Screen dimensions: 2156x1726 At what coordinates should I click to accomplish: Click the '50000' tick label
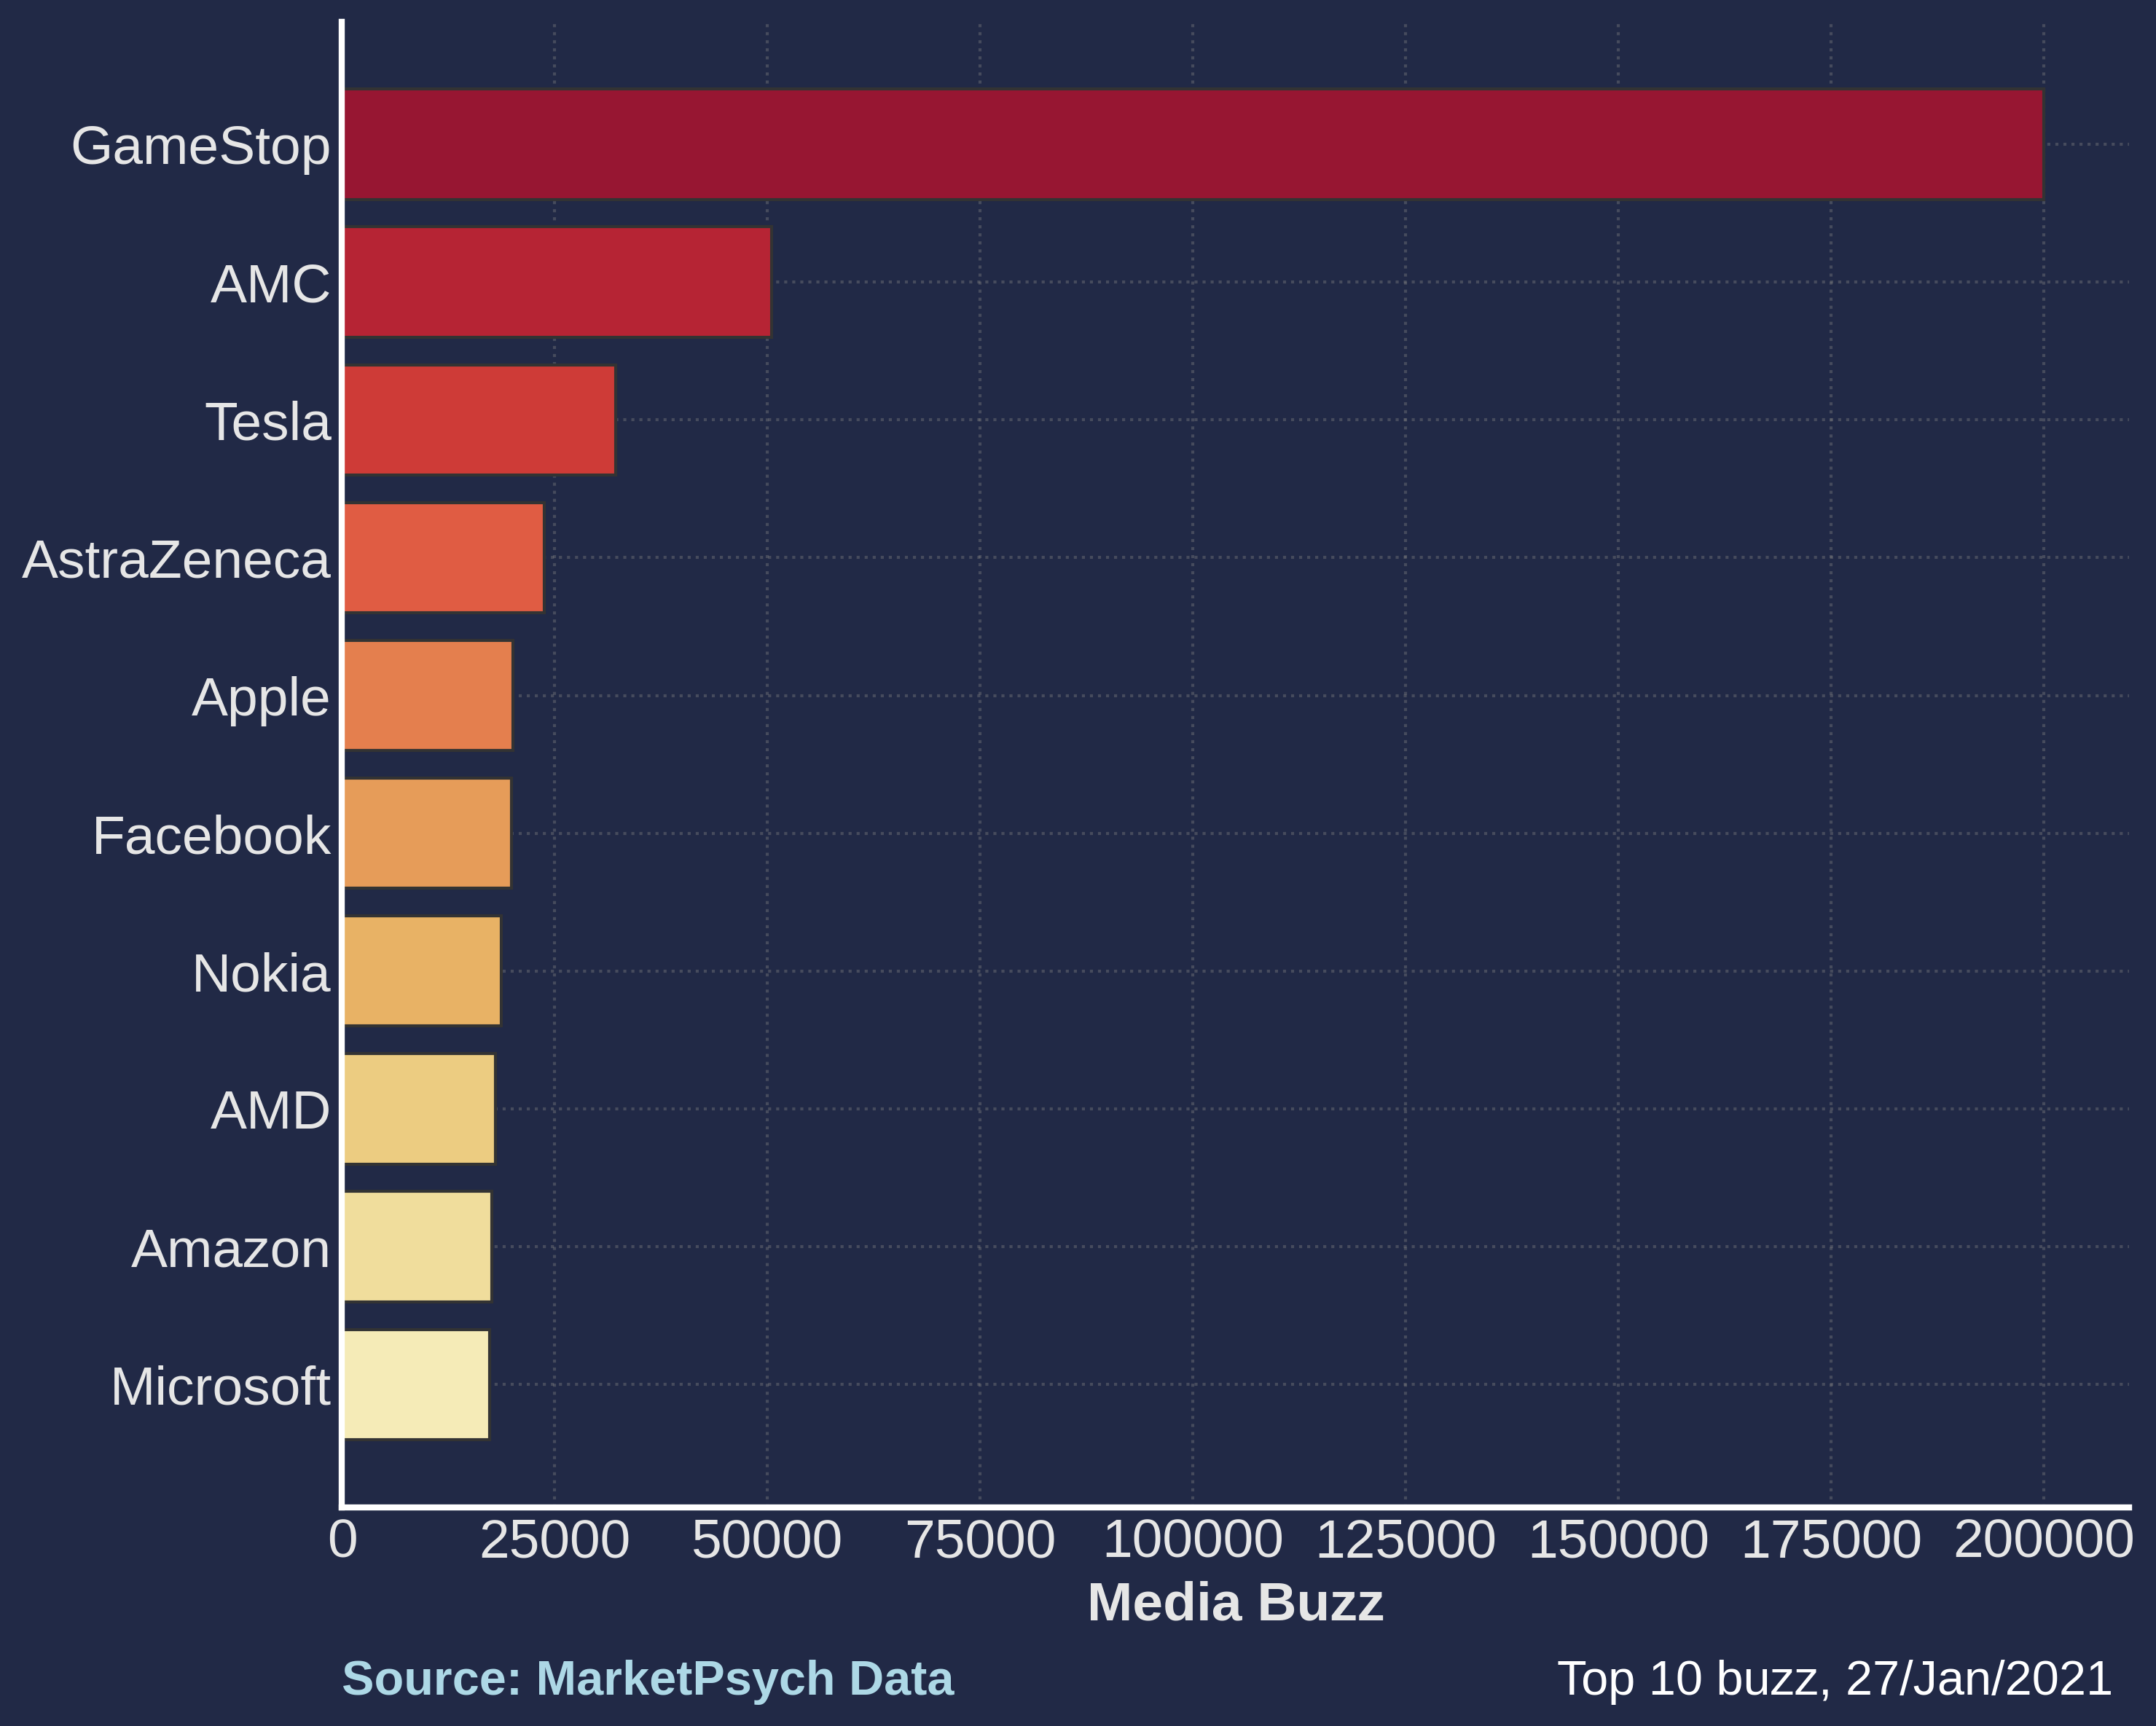[x=767, y=1540]
